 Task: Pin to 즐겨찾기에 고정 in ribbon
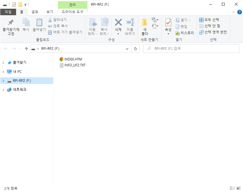pyautogui.click(x=11, y=27)
